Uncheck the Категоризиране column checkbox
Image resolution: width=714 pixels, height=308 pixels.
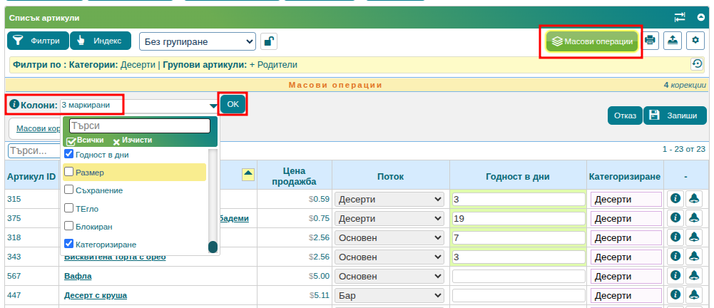[x=69, y=244]
